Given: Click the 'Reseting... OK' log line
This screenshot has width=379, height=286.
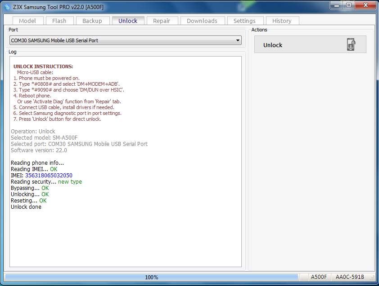Looking at the screenshot, I should click(x=29, y=201).
